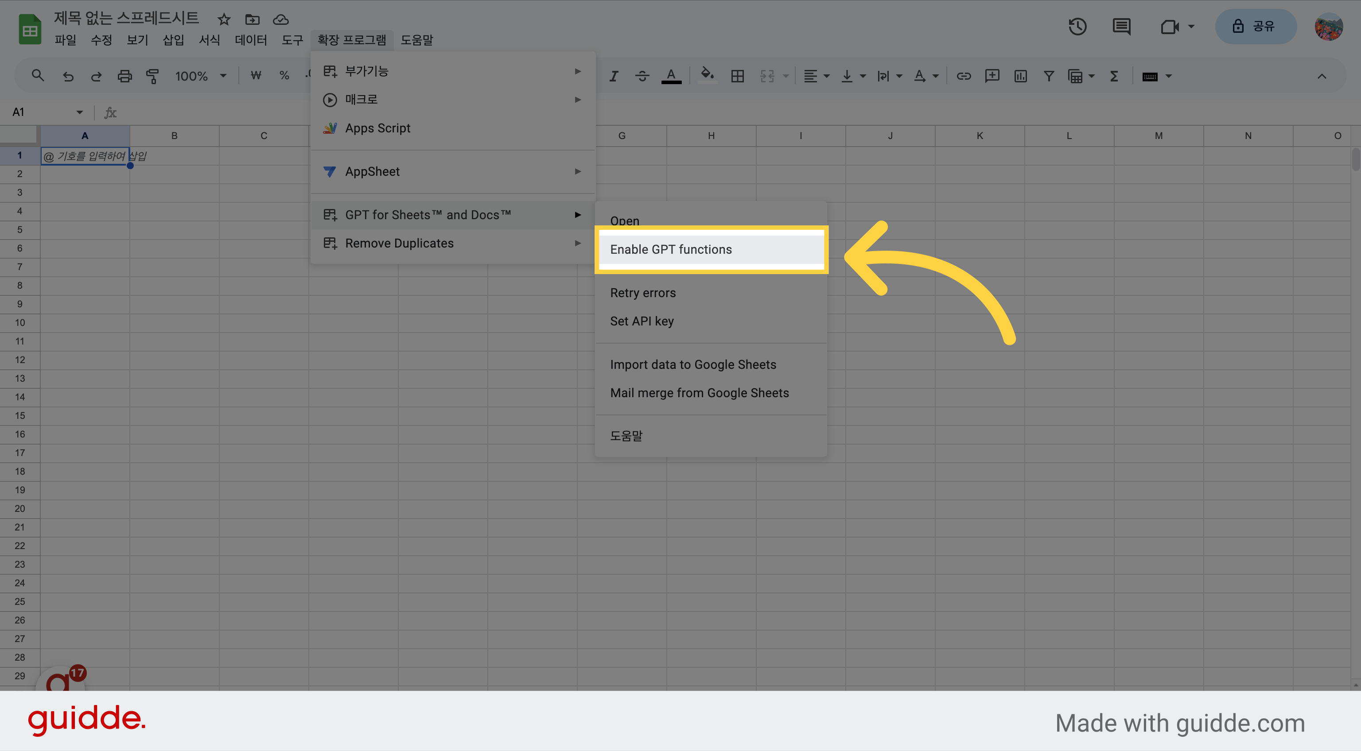Open the name box dropdown arrow
The image size is (1361, 751).
pyautogui.click(x=80, y=112)
